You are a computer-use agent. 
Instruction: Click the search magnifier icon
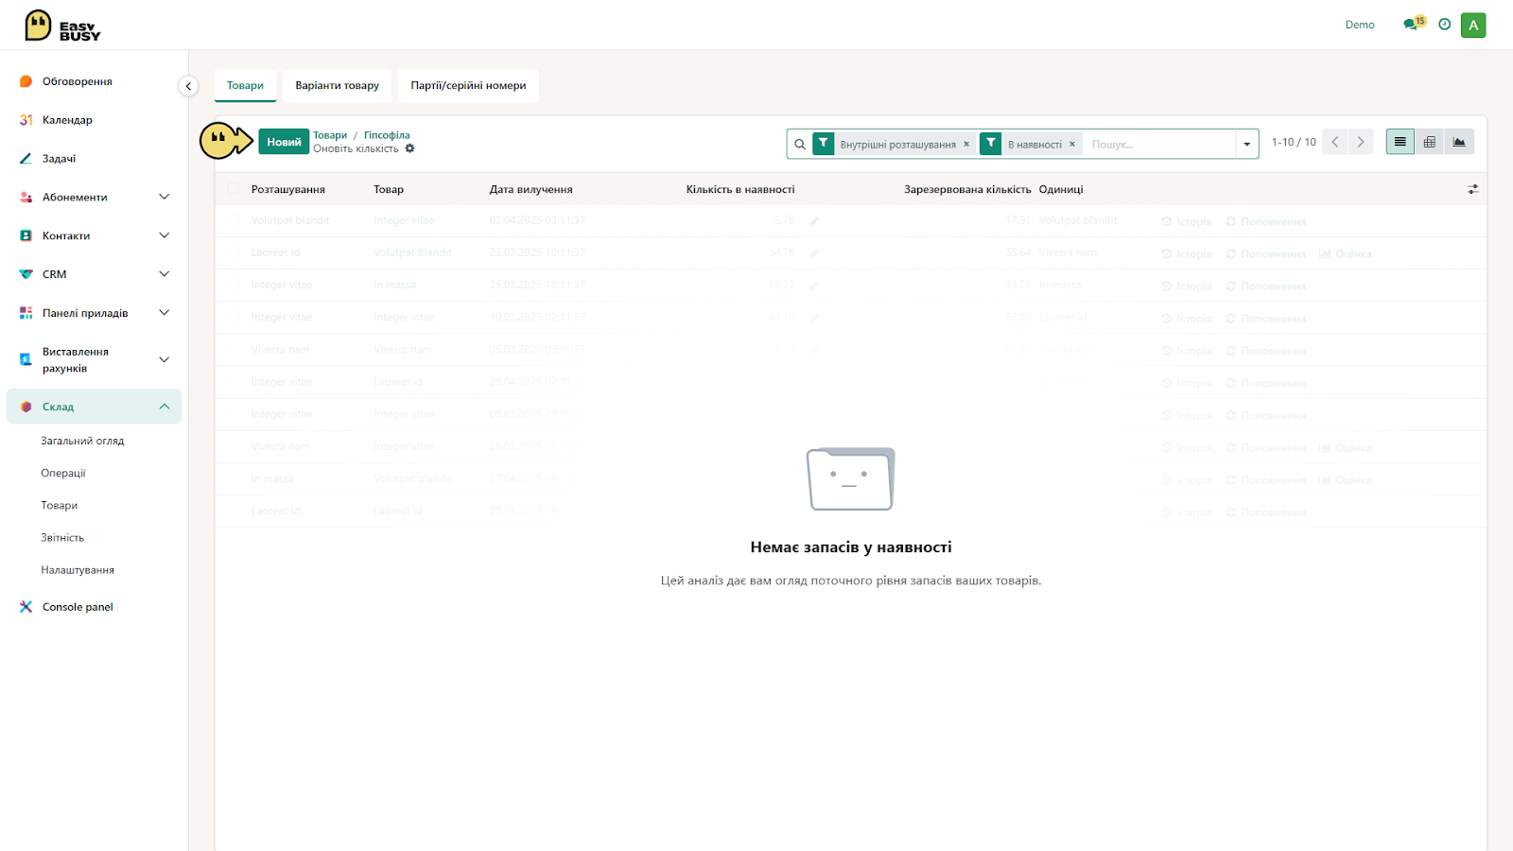tap(800, 145)
